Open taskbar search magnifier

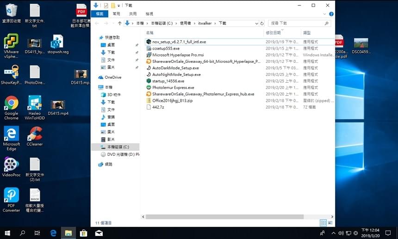22,233
